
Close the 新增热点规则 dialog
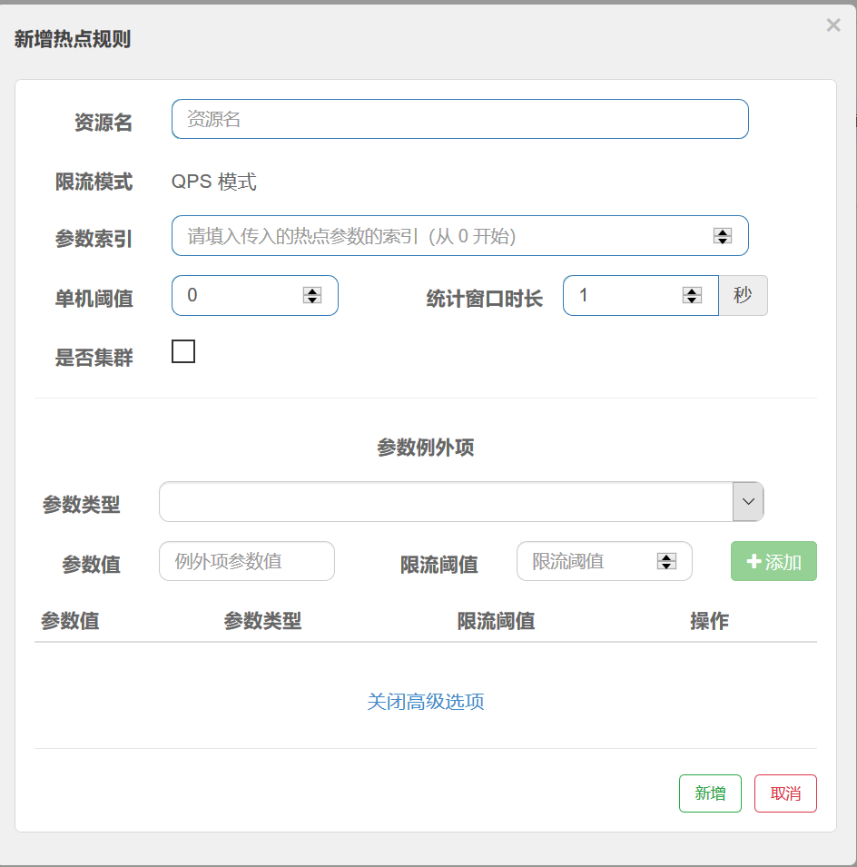(x=832, y=25)
